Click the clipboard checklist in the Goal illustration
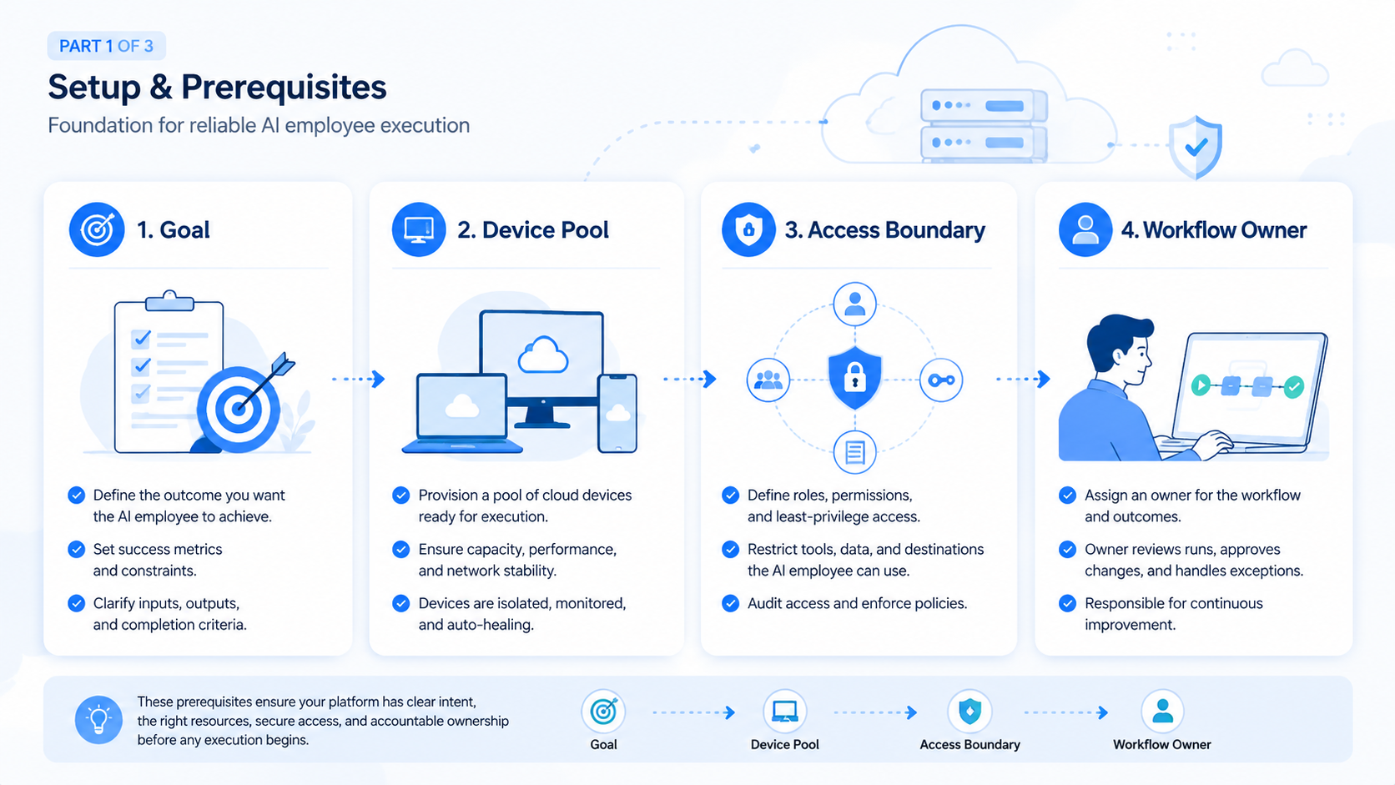 tap(169, 372)
